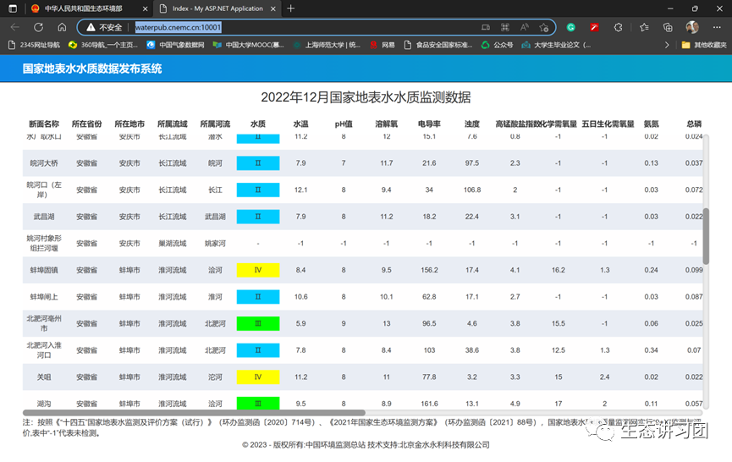This screenshot has height=462, width=732.
Task: Click the 156.2 conductivity value for 蚌埠固镇
Action: (429, 270)
